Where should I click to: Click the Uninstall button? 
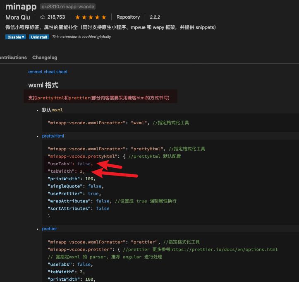pos(39,37)
